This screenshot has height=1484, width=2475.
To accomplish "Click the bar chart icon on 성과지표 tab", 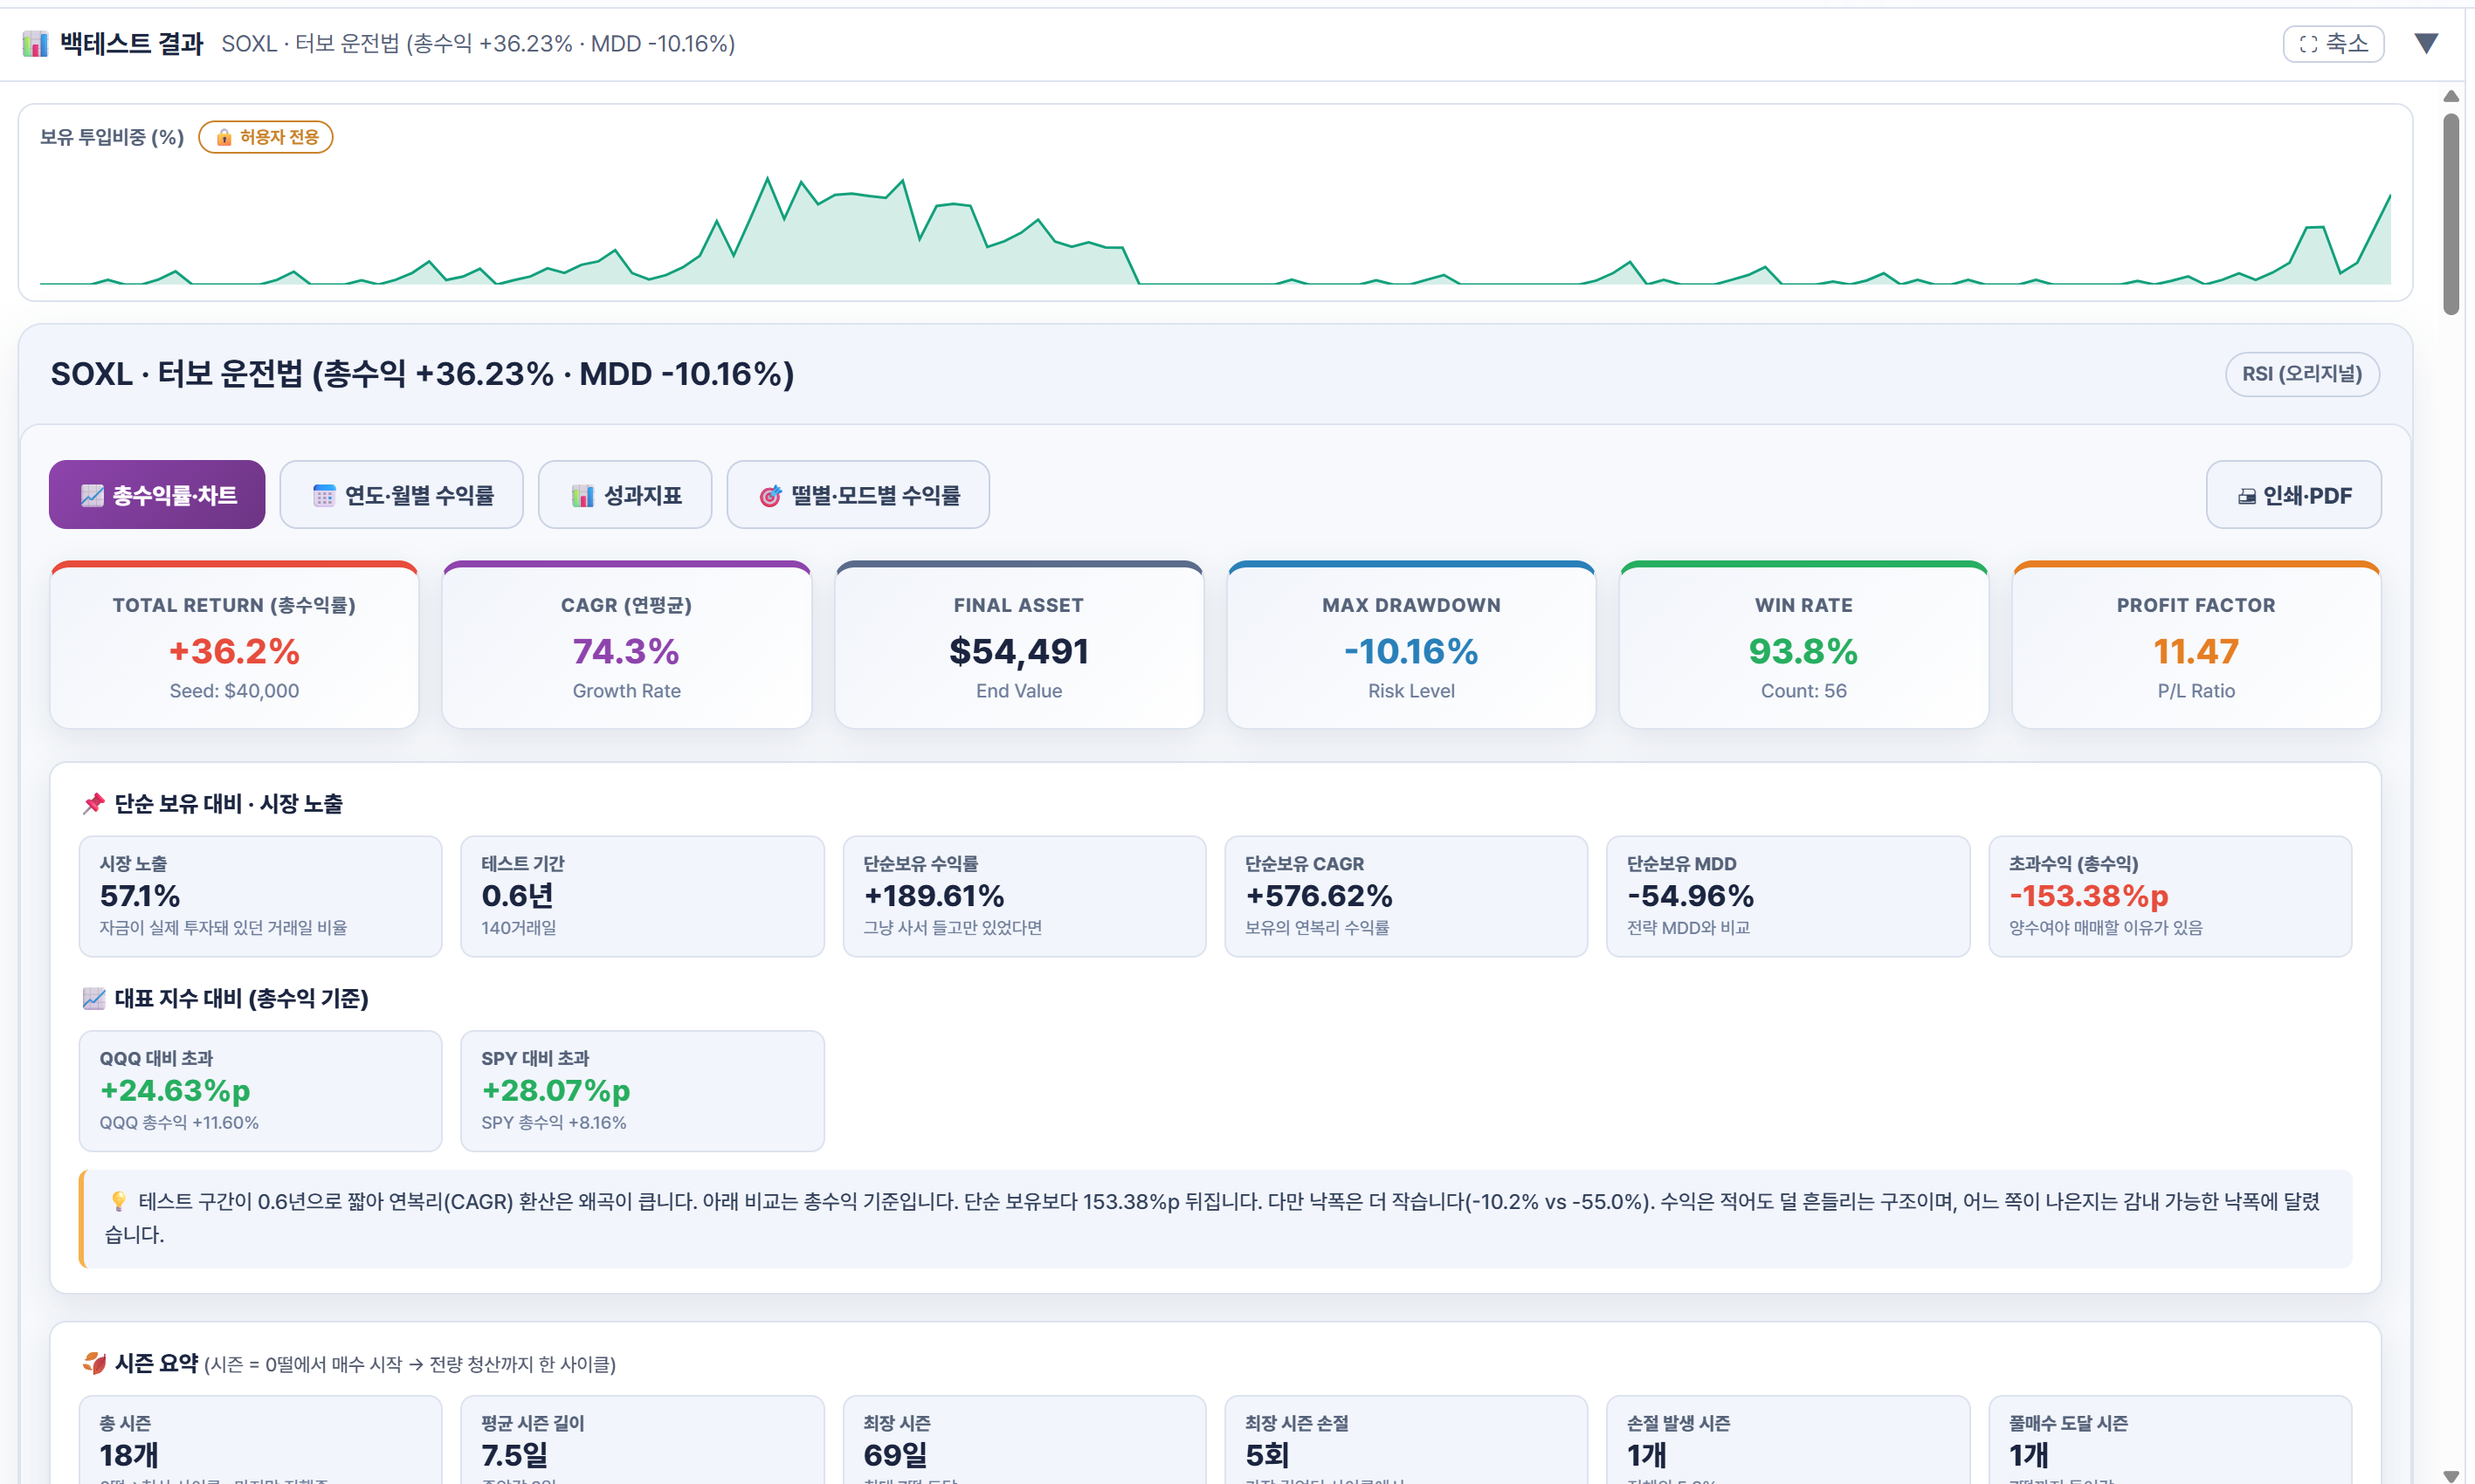I will [583, 496].
